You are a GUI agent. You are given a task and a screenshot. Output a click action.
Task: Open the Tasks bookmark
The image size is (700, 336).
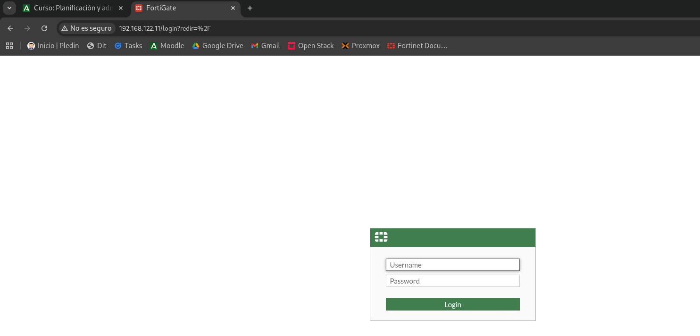[128, 46]
